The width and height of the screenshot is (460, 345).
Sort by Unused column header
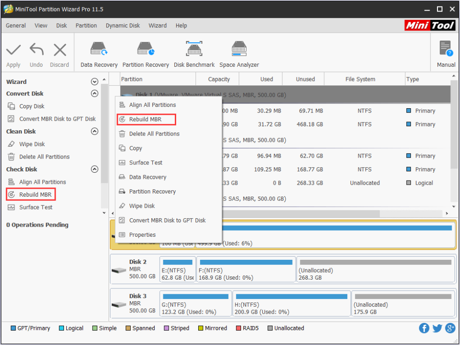[x=303, y=79]
